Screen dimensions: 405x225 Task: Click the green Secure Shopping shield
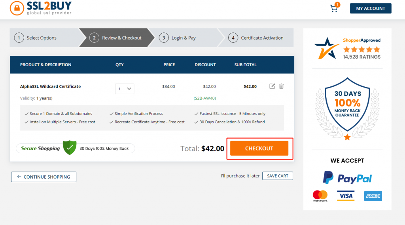(70, 148)
